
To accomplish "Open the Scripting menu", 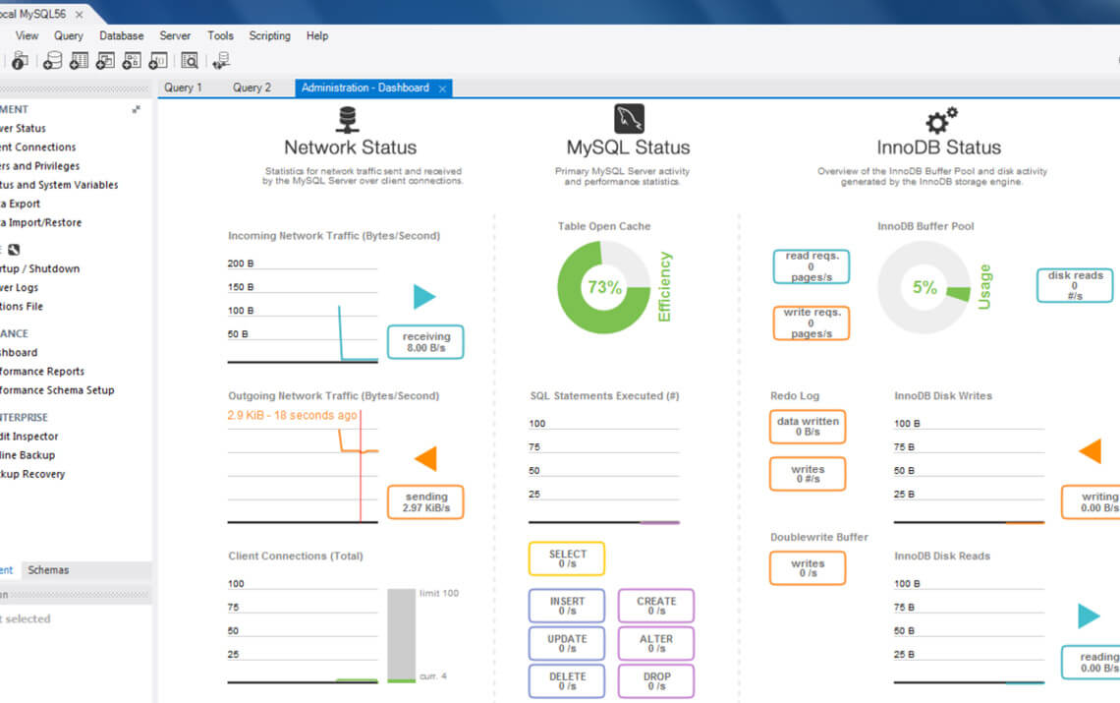I will click(269, 35).
